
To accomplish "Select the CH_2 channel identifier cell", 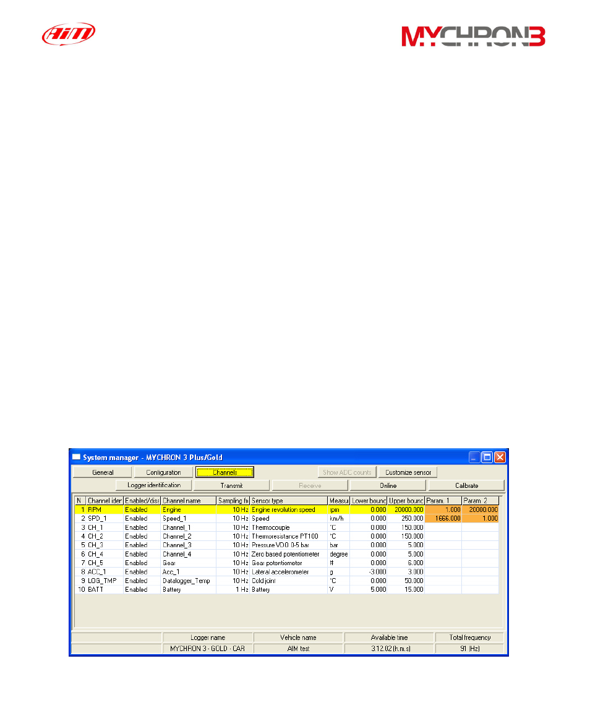I will click(105, 536).
